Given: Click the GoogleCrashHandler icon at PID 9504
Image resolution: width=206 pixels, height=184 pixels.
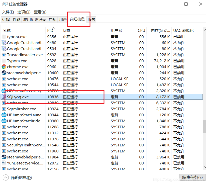Looking at the screenshot, I should coord(4,49).
